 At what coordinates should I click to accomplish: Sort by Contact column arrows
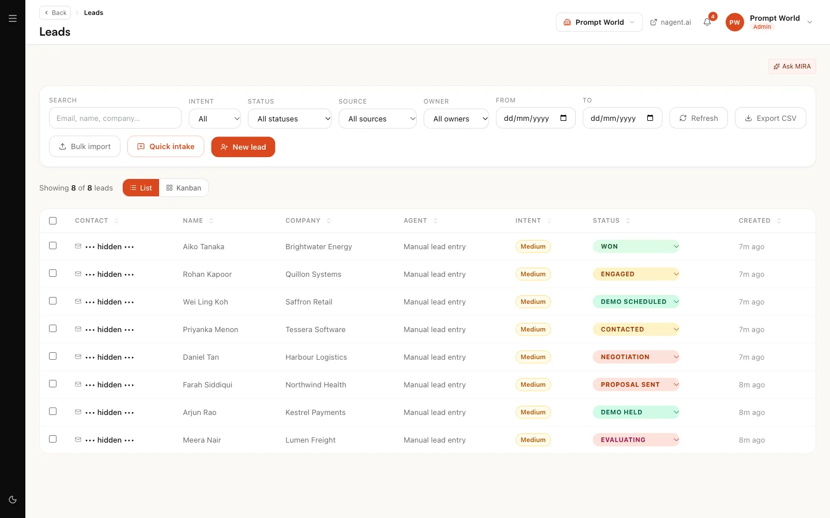coord(116,220)
